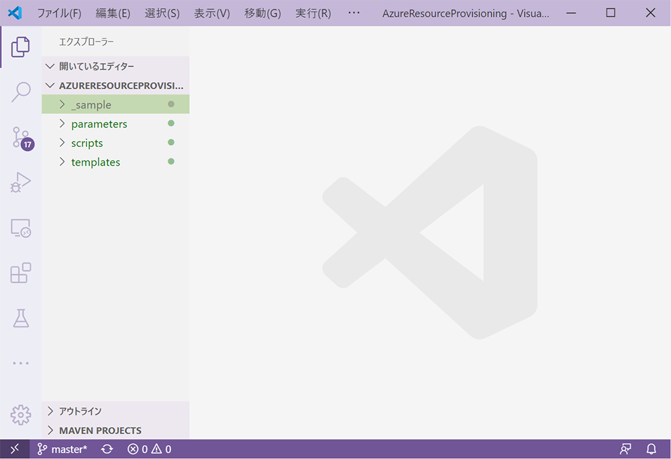Screen dimensions: 671x459
Task: Open the Run and Debug view
Action: coord(21,183)
